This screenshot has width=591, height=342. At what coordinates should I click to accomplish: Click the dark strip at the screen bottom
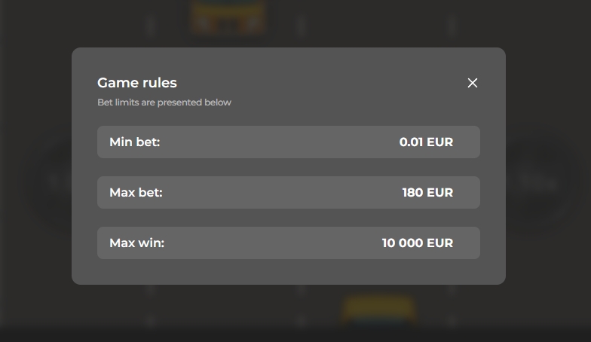(x=295, y=334)
